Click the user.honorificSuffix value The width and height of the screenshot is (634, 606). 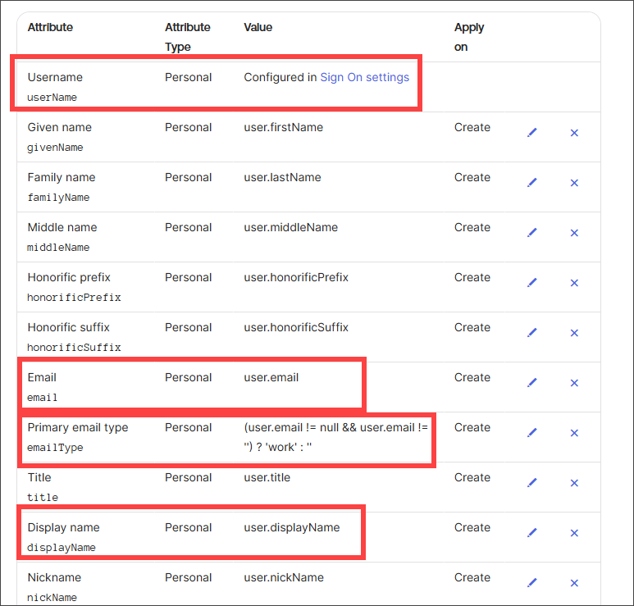296,327
